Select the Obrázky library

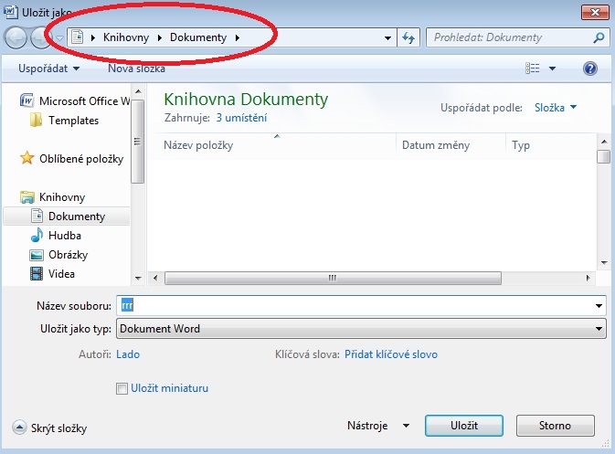pos(68,255)
